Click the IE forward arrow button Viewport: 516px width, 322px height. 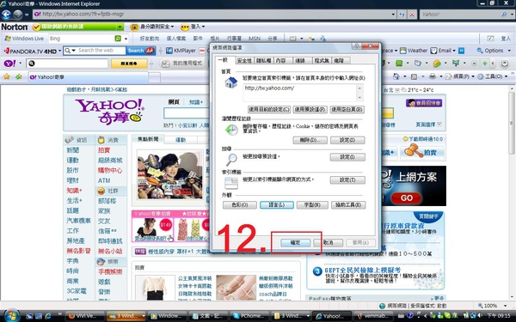coord(18,15)
